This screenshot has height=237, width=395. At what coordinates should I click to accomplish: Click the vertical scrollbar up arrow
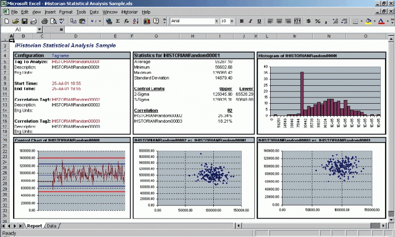click(391, 39)
